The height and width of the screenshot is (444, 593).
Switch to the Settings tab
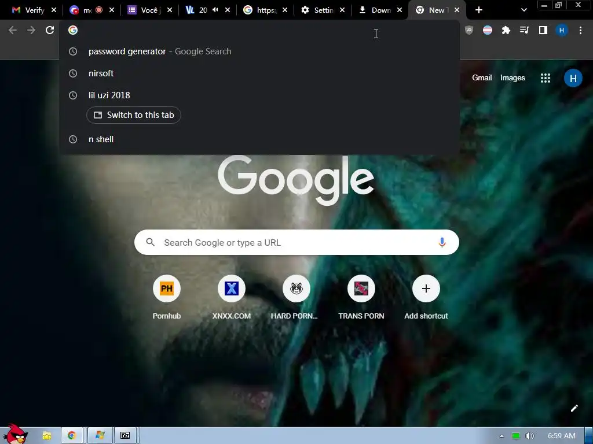pyautogui.click(x=318, y=10)
